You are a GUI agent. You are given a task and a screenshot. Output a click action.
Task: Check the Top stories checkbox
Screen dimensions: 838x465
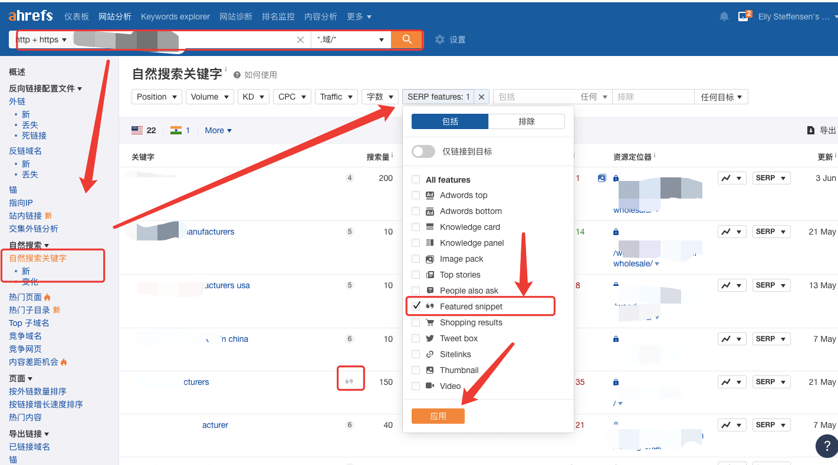(x=416, y=275)
